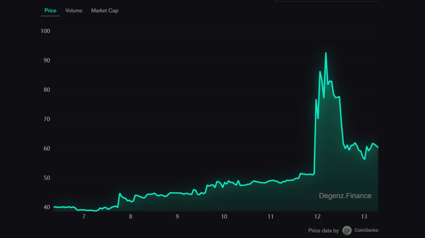This screenshot has height=238, width=425.
Task: Select the Market Cap tab
Action: 105,11
